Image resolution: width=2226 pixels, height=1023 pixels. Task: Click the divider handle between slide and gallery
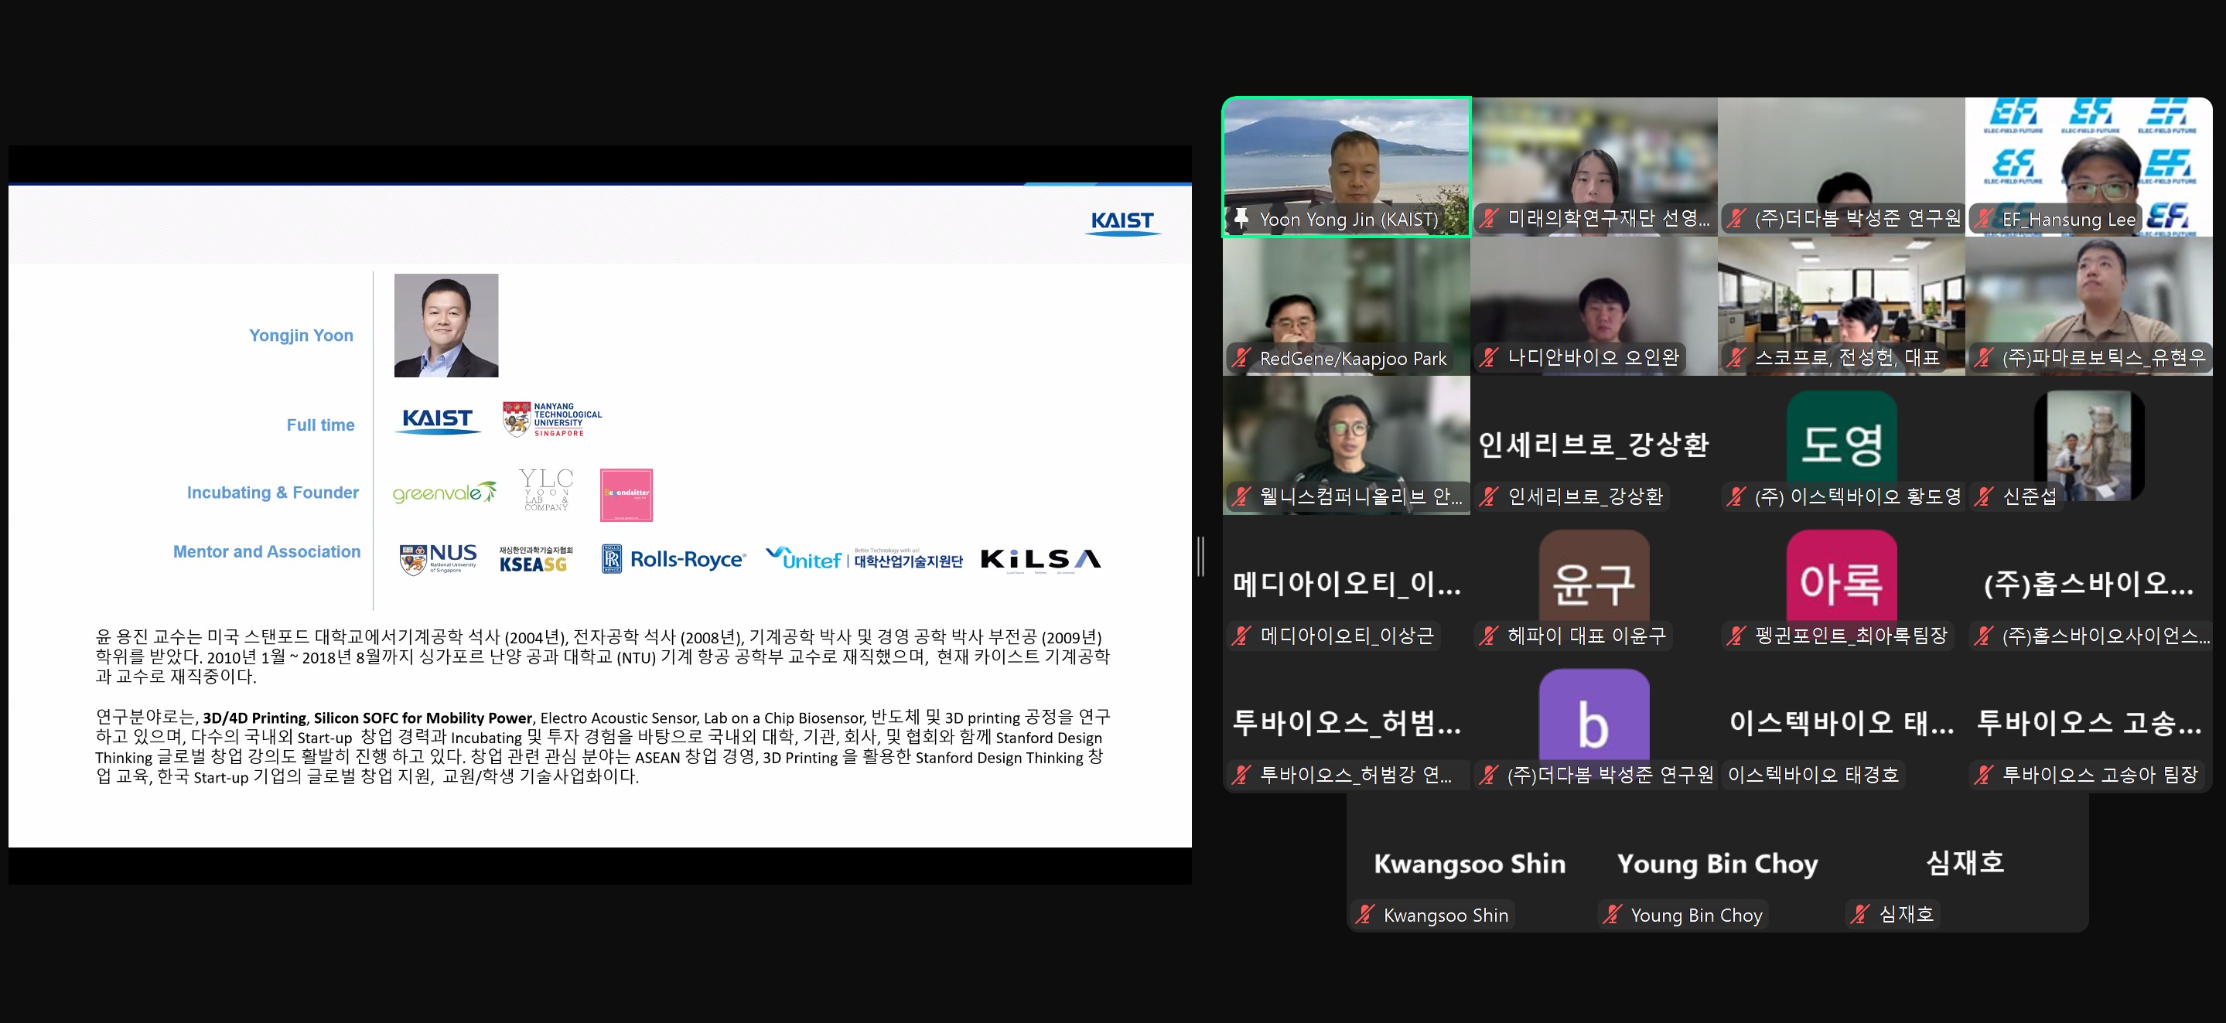pos(1200,557)
